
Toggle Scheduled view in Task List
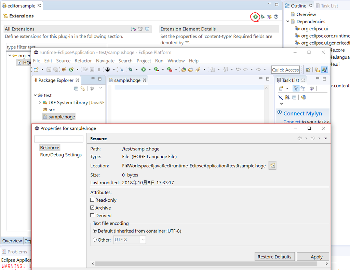click(303, 88)
